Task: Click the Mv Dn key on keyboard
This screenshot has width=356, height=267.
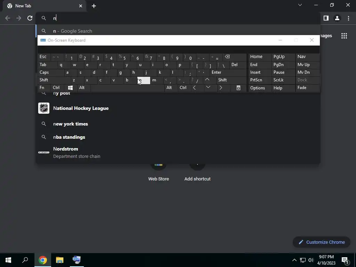Action: tap(307, 72)
